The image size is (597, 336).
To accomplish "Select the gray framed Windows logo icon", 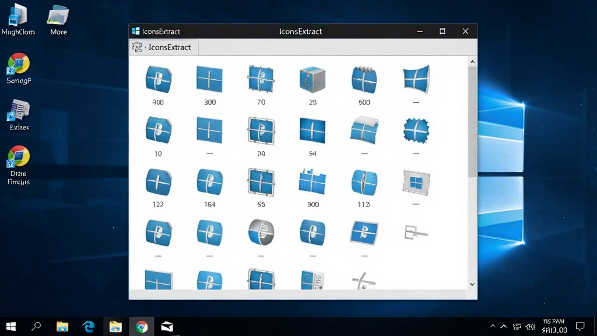I will (416, 183).
